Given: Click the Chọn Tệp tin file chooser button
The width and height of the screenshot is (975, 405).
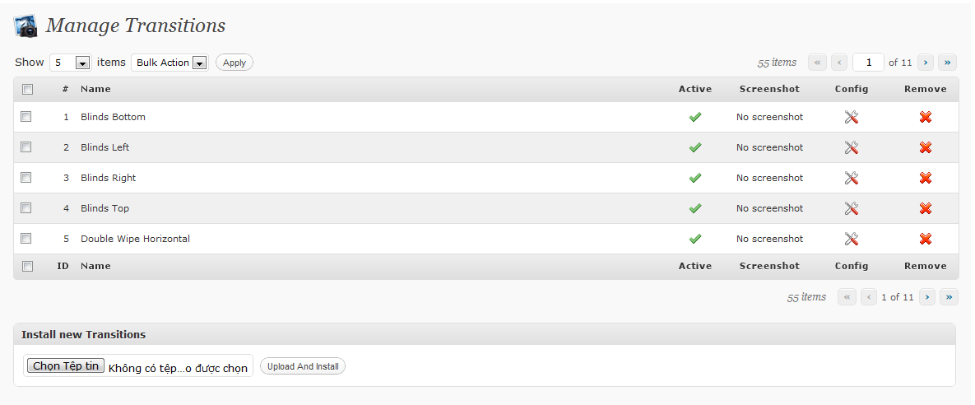Looking at the screenshot, I should 66,365.
